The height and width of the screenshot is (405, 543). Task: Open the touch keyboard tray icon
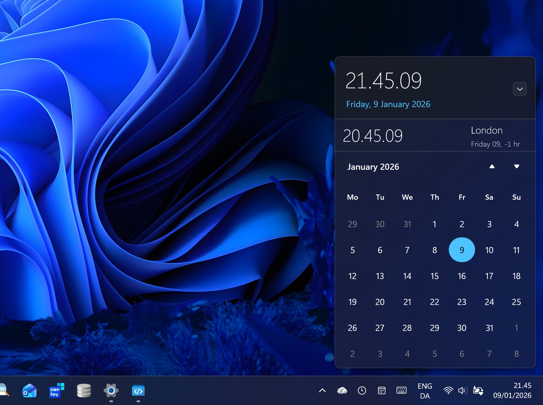coord(401,390)
